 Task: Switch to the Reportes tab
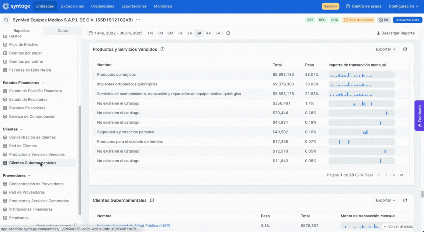[22, 31]
